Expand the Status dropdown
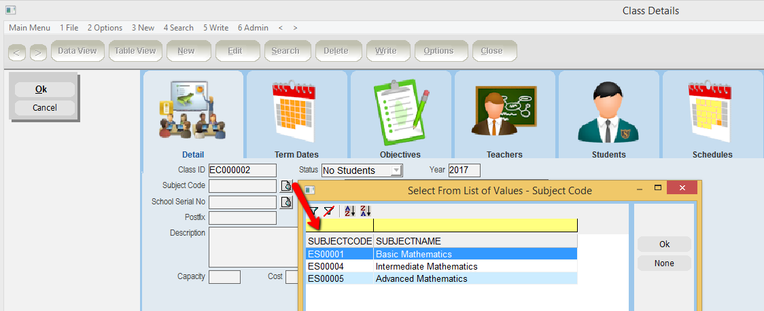 point(396,170)
